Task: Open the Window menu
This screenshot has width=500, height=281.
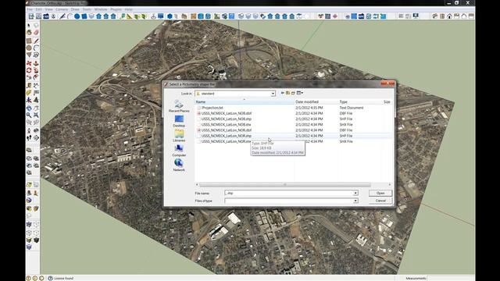Action: [x=101, y=9]
